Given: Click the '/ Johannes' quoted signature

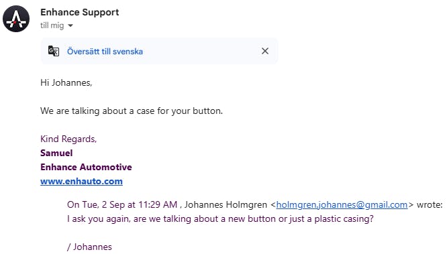Looking at the screenshot, I should [x=89, y=247].
